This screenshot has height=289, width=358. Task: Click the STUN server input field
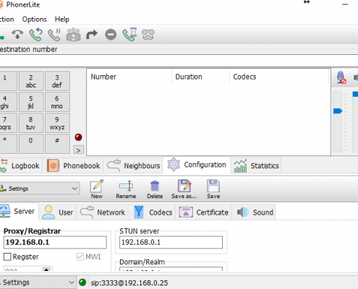[171, 242]
